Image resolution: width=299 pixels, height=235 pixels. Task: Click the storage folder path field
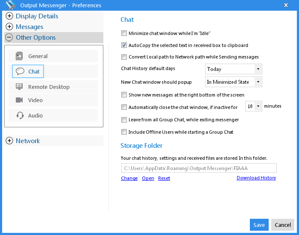tap(199, 168)
